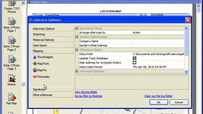
Task: Click the options list scroll up arrow
Action: tap(186, 28)
